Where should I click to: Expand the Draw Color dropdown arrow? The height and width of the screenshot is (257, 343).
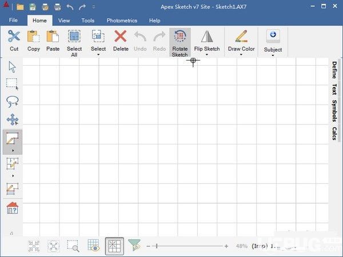[241, 55]
